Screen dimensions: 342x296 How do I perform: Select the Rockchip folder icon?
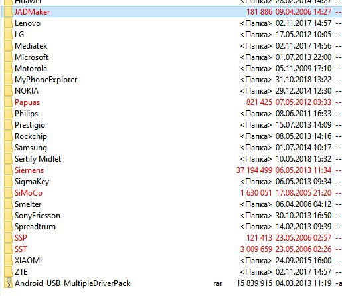click(x=8, y=136)
